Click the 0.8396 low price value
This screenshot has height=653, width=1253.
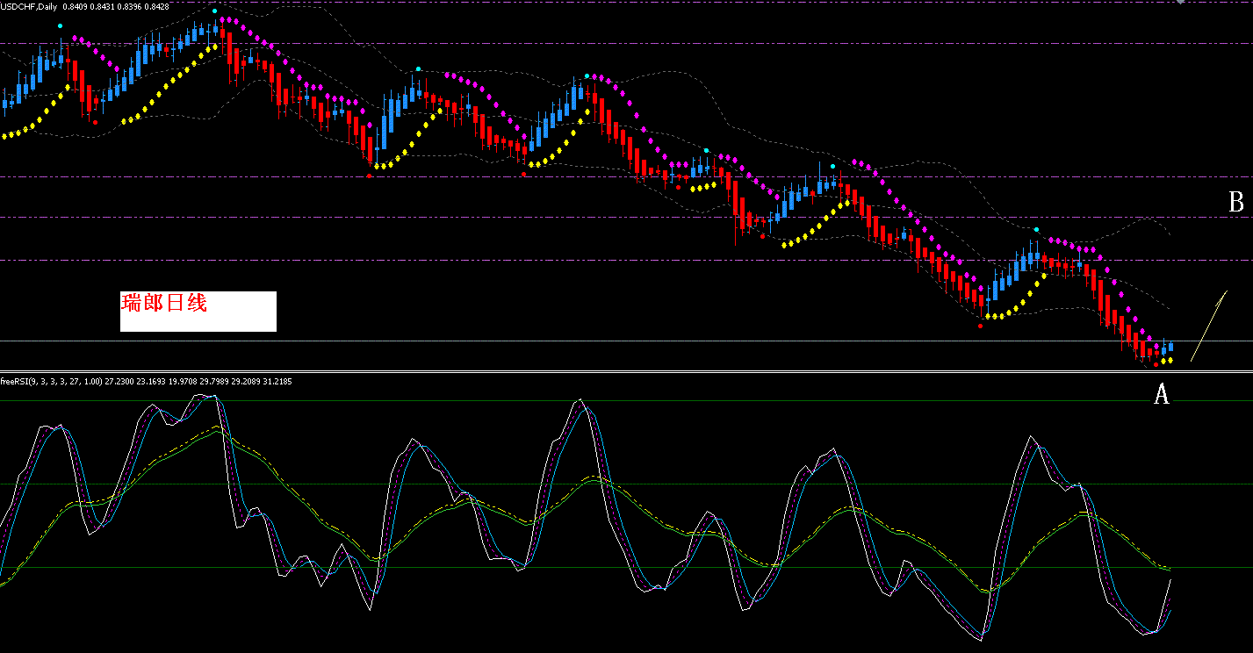click(129, 8)
